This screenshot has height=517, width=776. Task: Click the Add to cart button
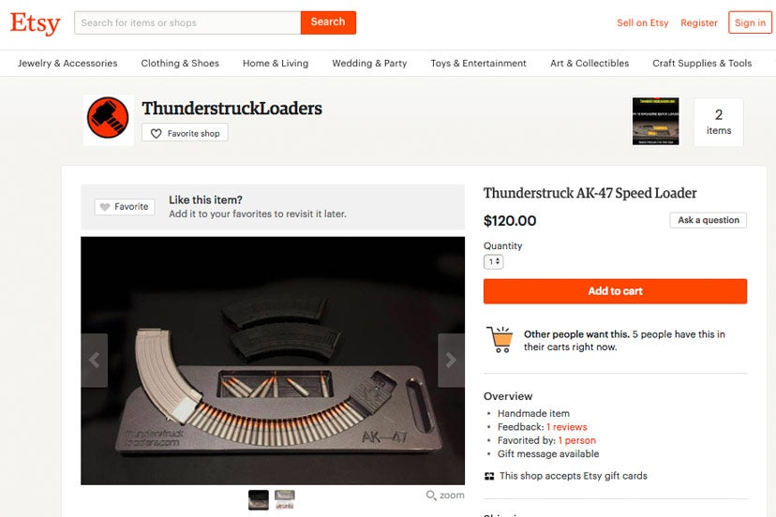615,291
